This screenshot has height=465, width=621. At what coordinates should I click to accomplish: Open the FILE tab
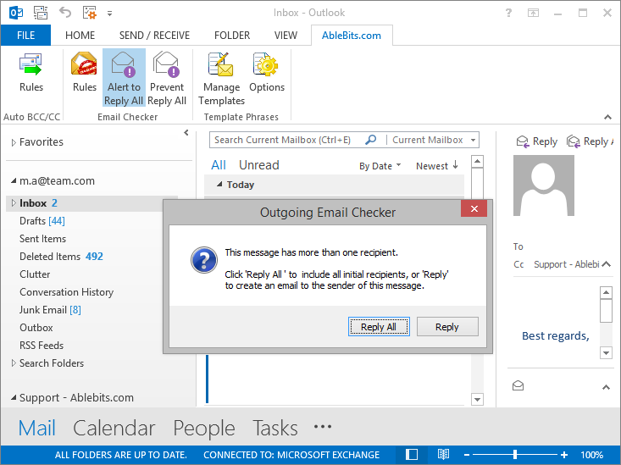(x=25, y=36)
